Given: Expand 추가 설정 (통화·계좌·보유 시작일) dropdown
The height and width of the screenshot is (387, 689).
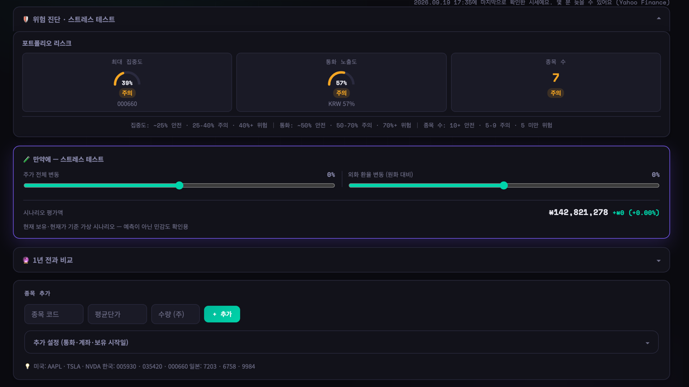Looking at the screenshot, I should 341,342.
